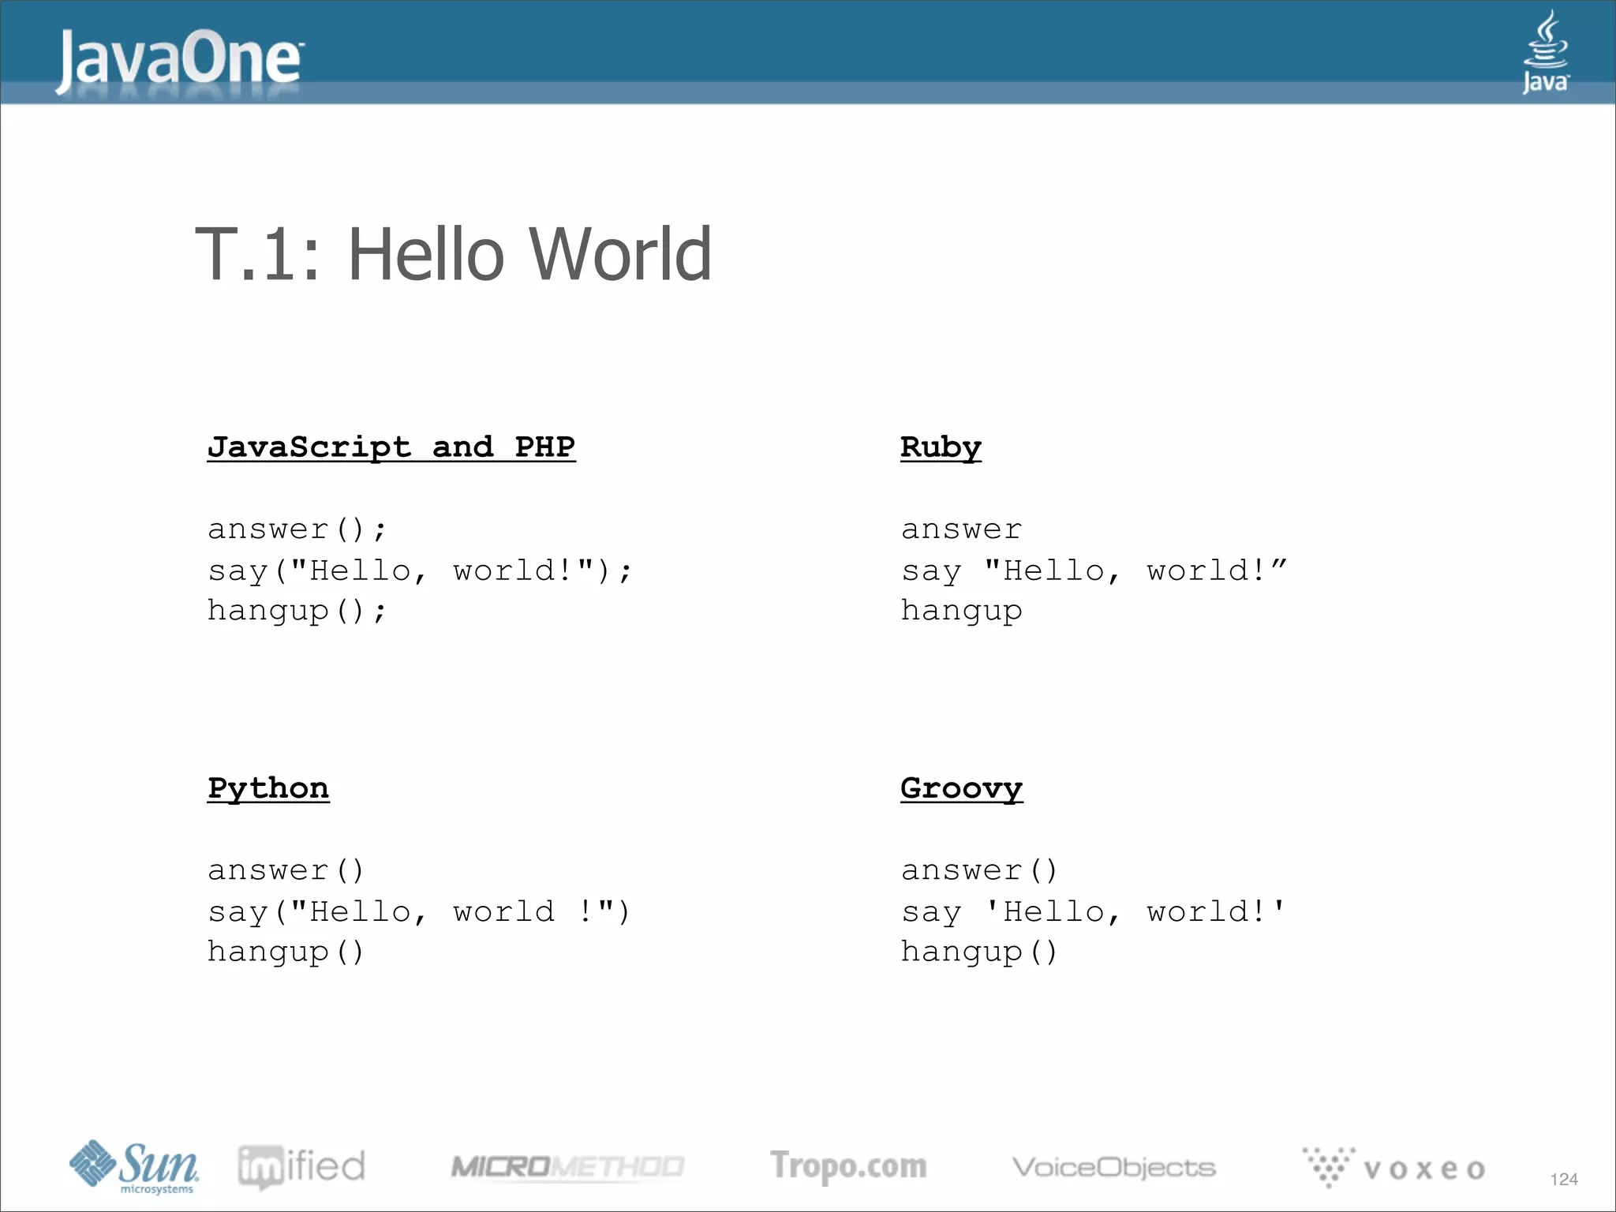Click the T.1: Hello World title

coord(454,254)
